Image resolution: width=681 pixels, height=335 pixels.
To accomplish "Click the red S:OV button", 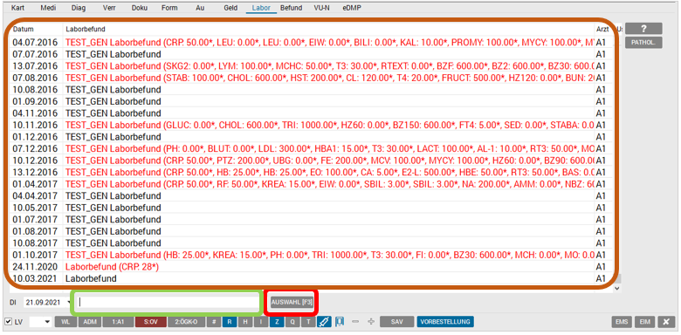I will (x=151, y=322).
